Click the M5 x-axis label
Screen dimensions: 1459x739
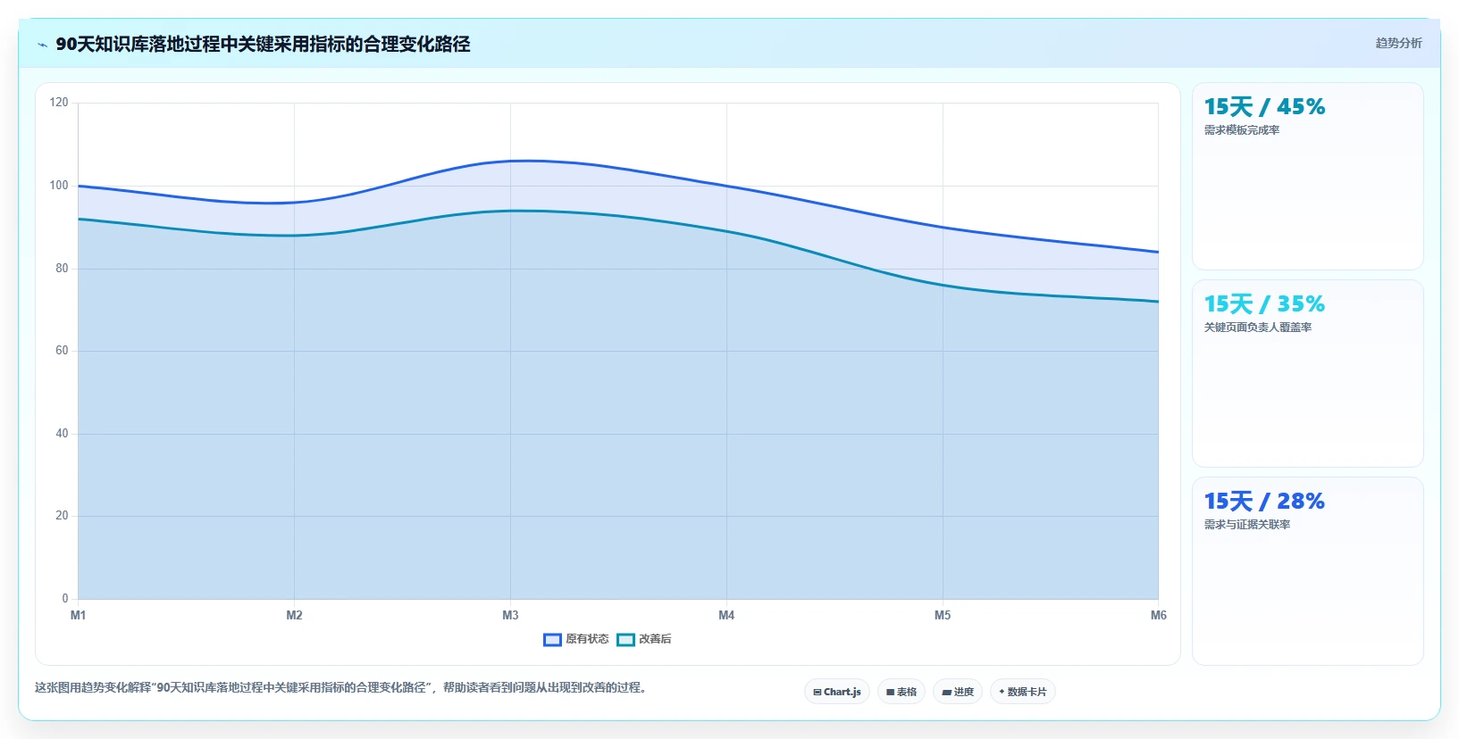(x=943, y=615)
